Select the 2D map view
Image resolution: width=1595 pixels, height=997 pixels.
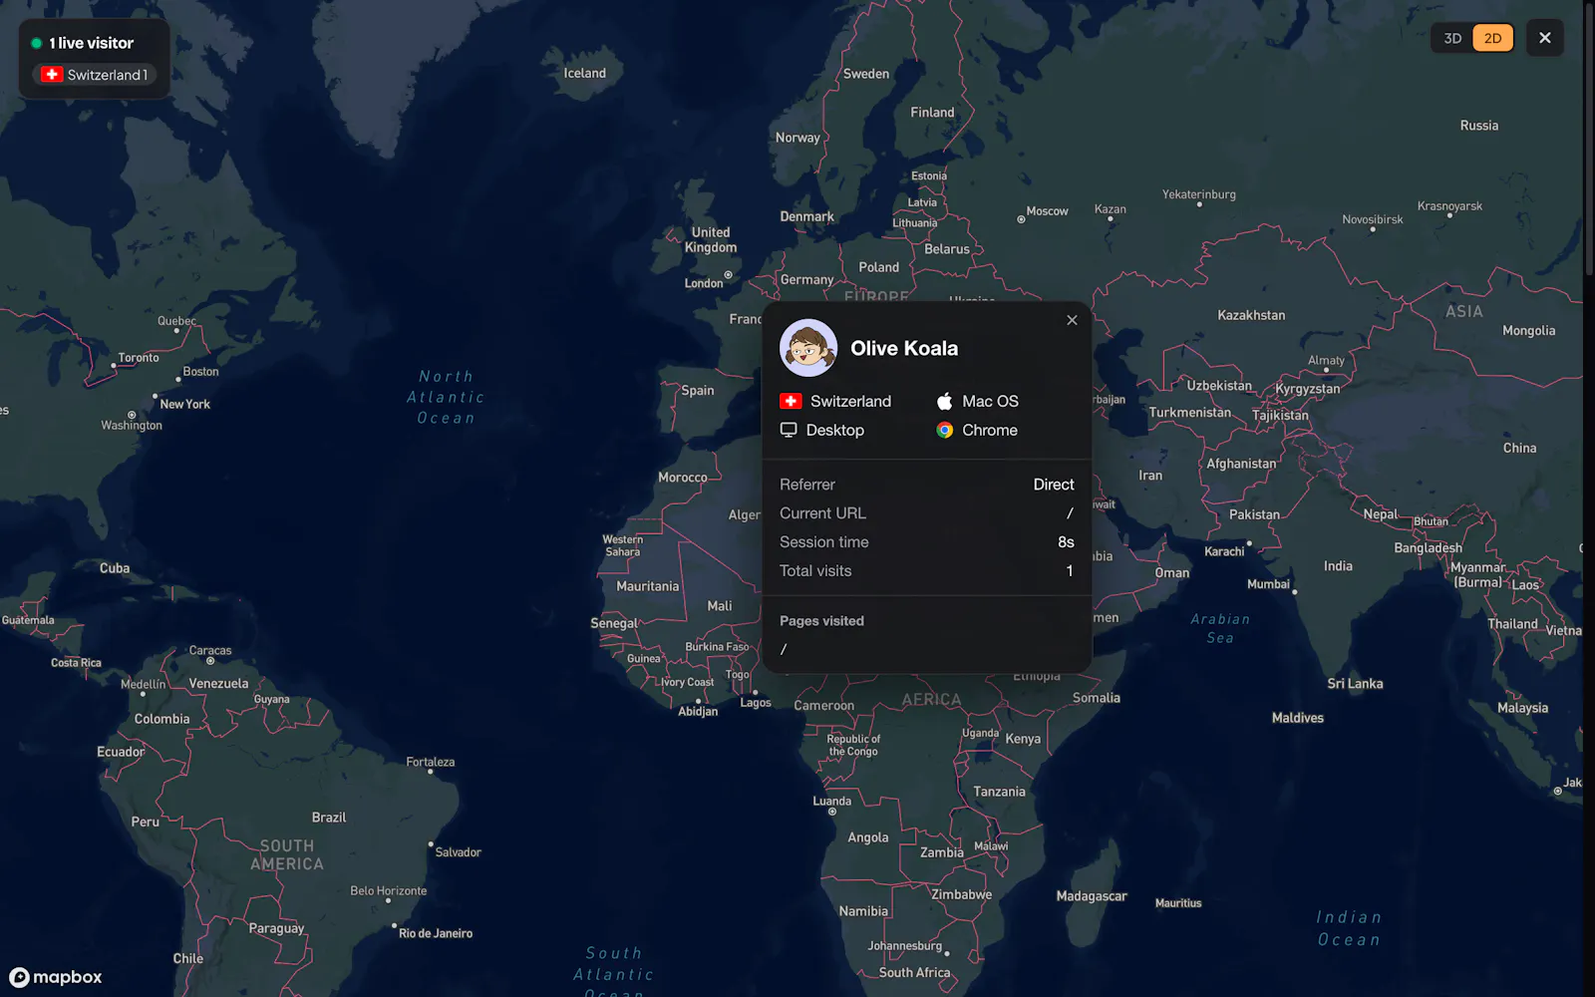point(1492,38)
